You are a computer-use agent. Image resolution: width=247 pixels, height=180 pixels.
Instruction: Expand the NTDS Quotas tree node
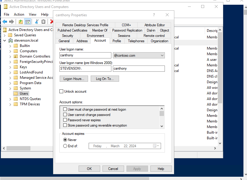coord(10,99)
